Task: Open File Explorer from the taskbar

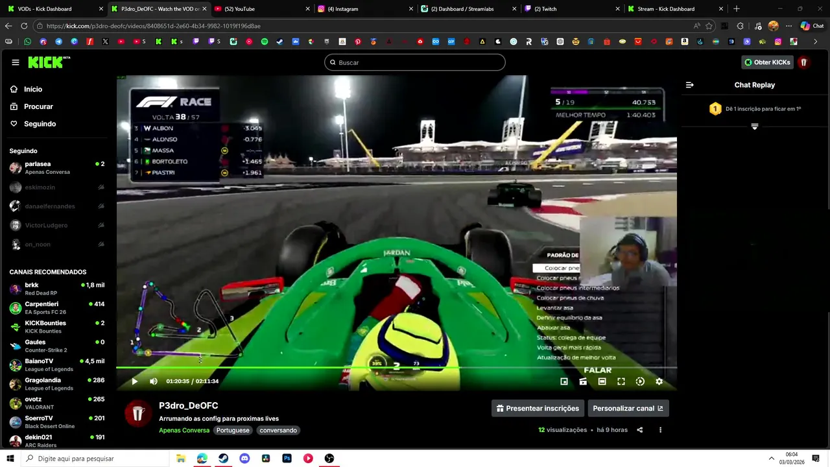Action: coord(181,459)
